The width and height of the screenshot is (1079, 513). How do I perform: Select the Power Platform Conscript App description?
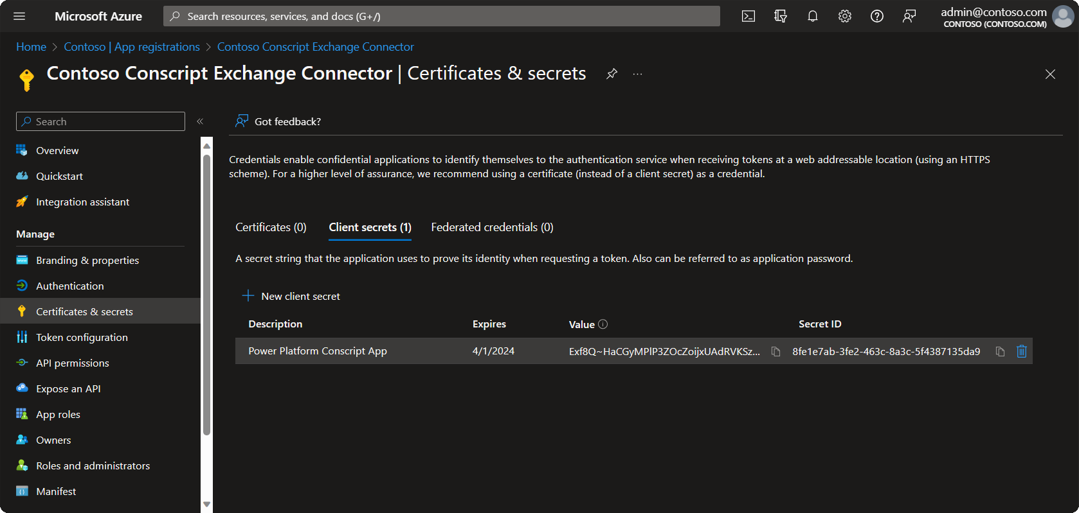point(318,351)
